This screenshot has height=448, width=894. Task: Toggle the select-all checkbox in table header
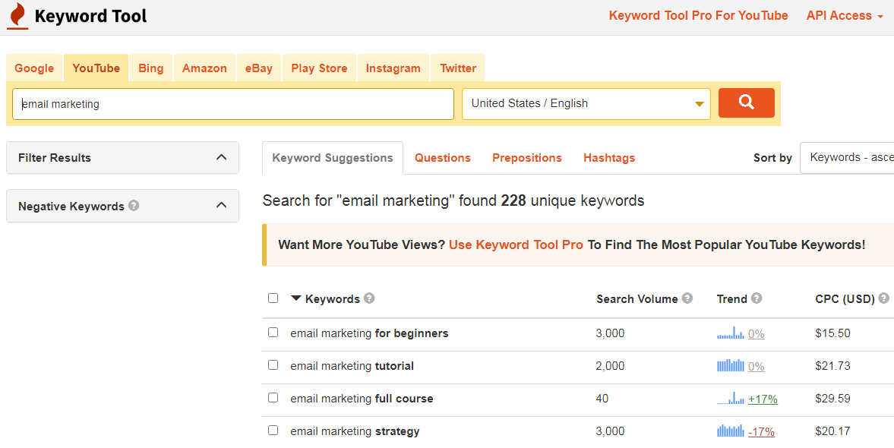[273, 298]
